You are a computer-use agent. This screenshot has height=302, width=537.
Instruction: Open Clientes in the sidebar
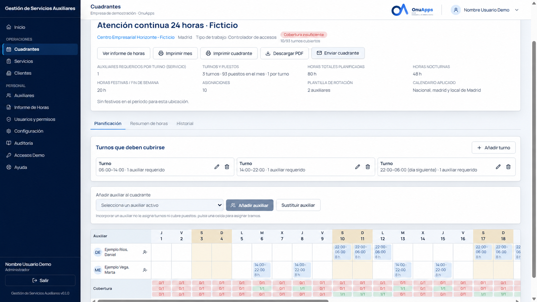[x=40, y=73]
